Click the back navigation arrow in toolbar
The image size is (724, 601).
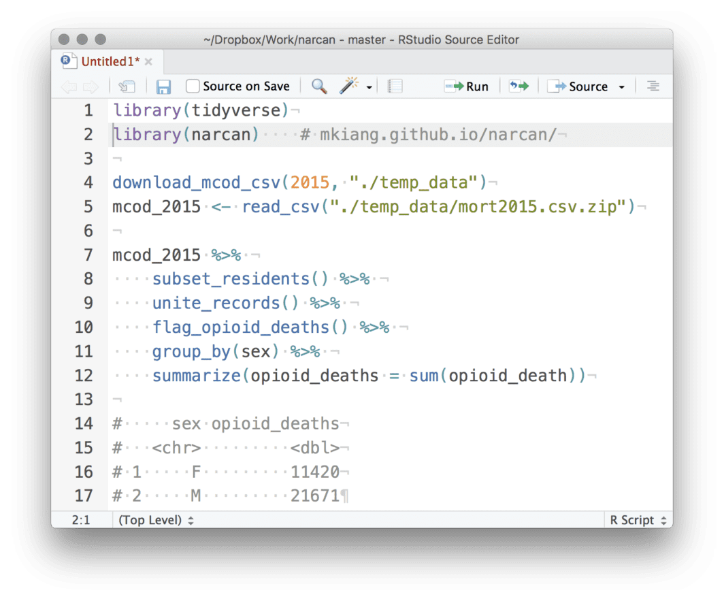coord(69,86)
